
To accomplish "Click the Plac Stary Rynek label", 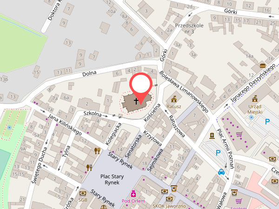I will pos(112,179).
